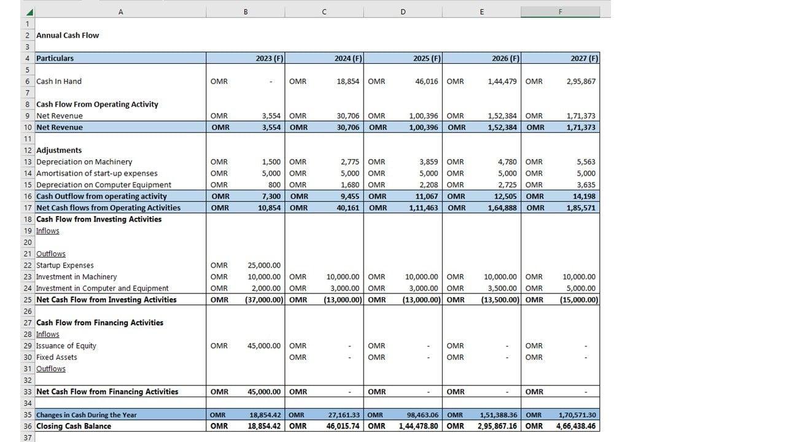Click Inflows under Investing Activities
The height and width of the screenshot is (442, 786).
pos(48,231)
